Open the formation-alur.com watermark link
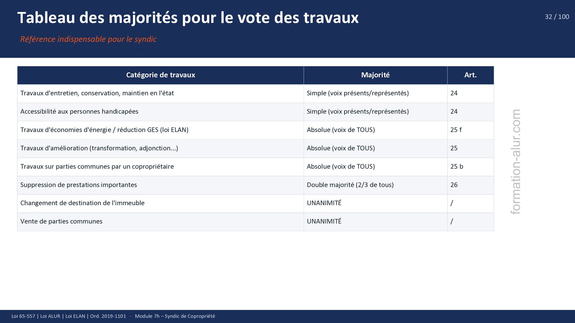Image resolution: width=575 pixels, height=323 pixels. [516, 162]
